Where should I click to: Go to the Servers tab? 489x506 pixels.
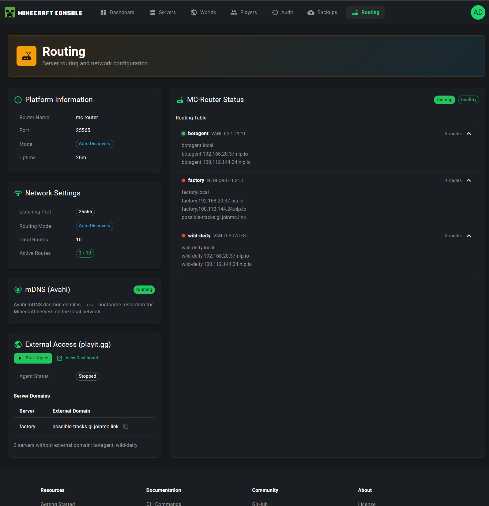click(163, 12)
